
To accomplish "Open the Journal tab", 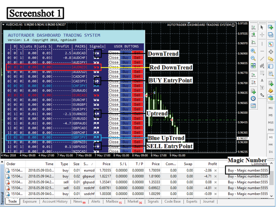I will [x=209, y=201].
